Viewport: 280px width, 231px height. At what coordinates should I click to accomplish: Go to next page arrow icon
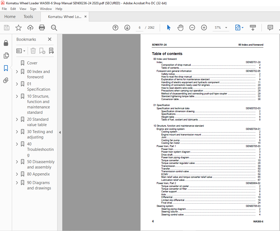tap(127, 28)
